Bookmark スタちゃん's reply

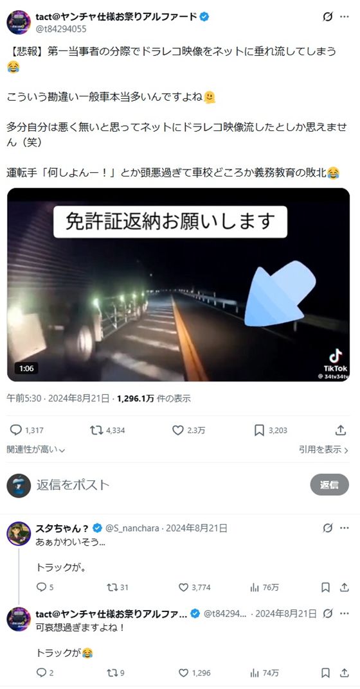pos(325,588)
